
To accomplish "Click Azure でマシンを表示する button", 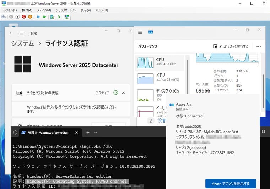I will point(231,183).
